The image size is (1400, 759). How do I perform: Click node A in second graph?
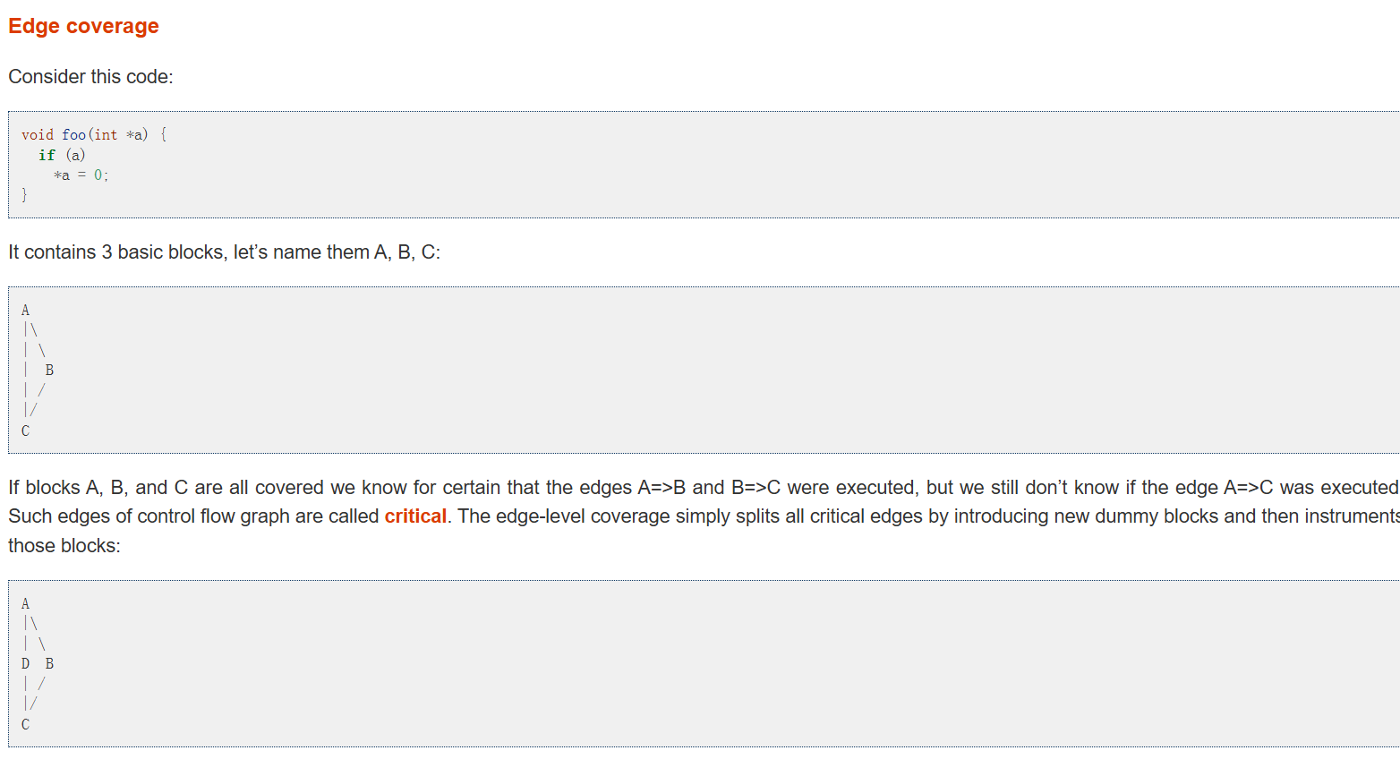(x=25, y=604)
